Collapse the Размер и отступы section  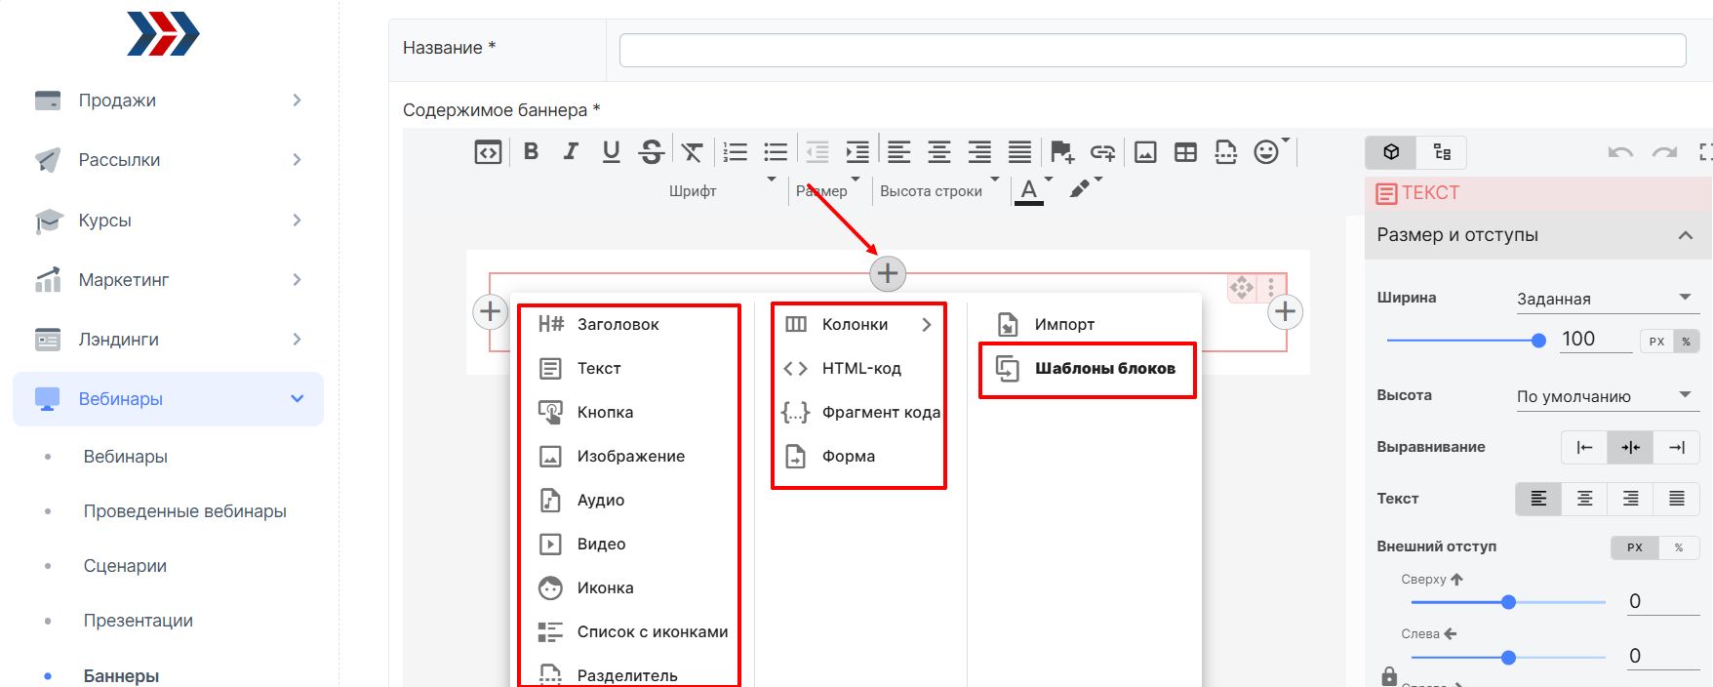pyautogui.click(x=1685, y=235)
